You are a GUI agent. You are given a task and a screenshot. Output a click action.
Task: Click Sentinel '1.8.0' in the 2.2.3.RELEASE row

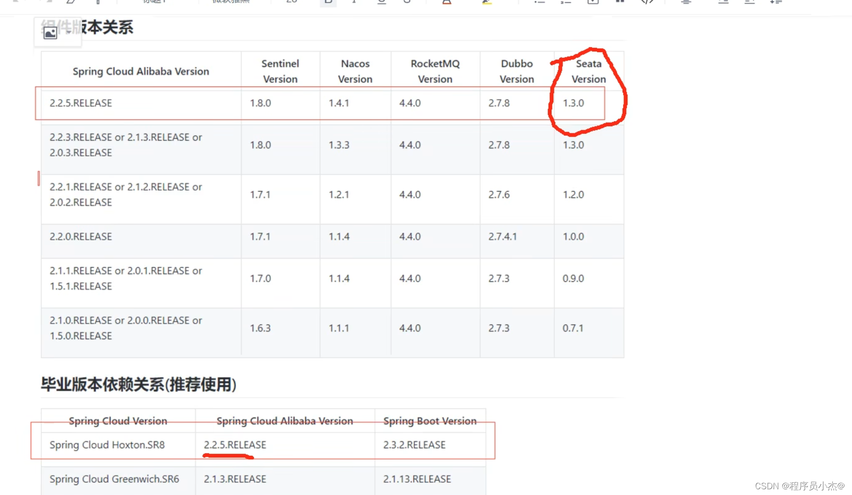260,145
